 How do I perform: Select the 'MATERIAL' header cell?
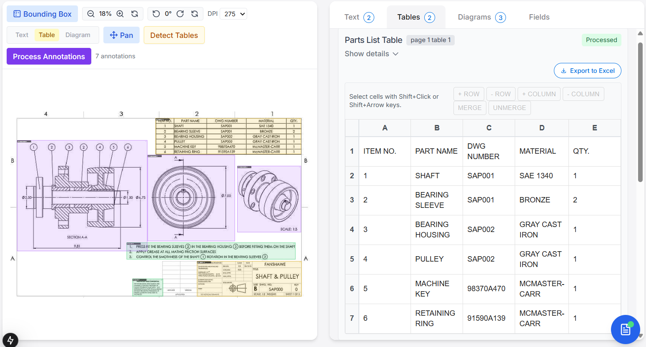pos(542,151)
